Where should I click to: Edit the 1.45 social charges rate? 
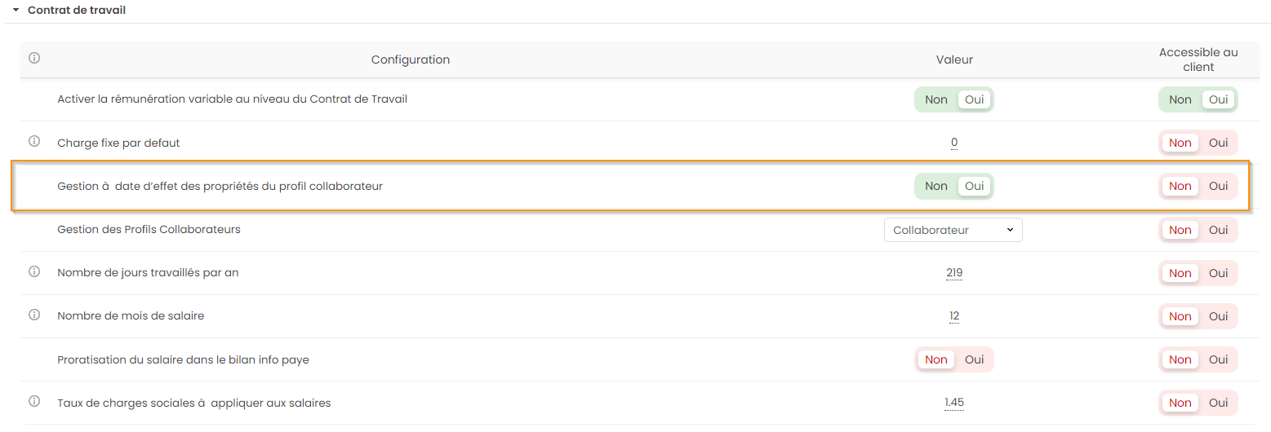coord(954,403)
